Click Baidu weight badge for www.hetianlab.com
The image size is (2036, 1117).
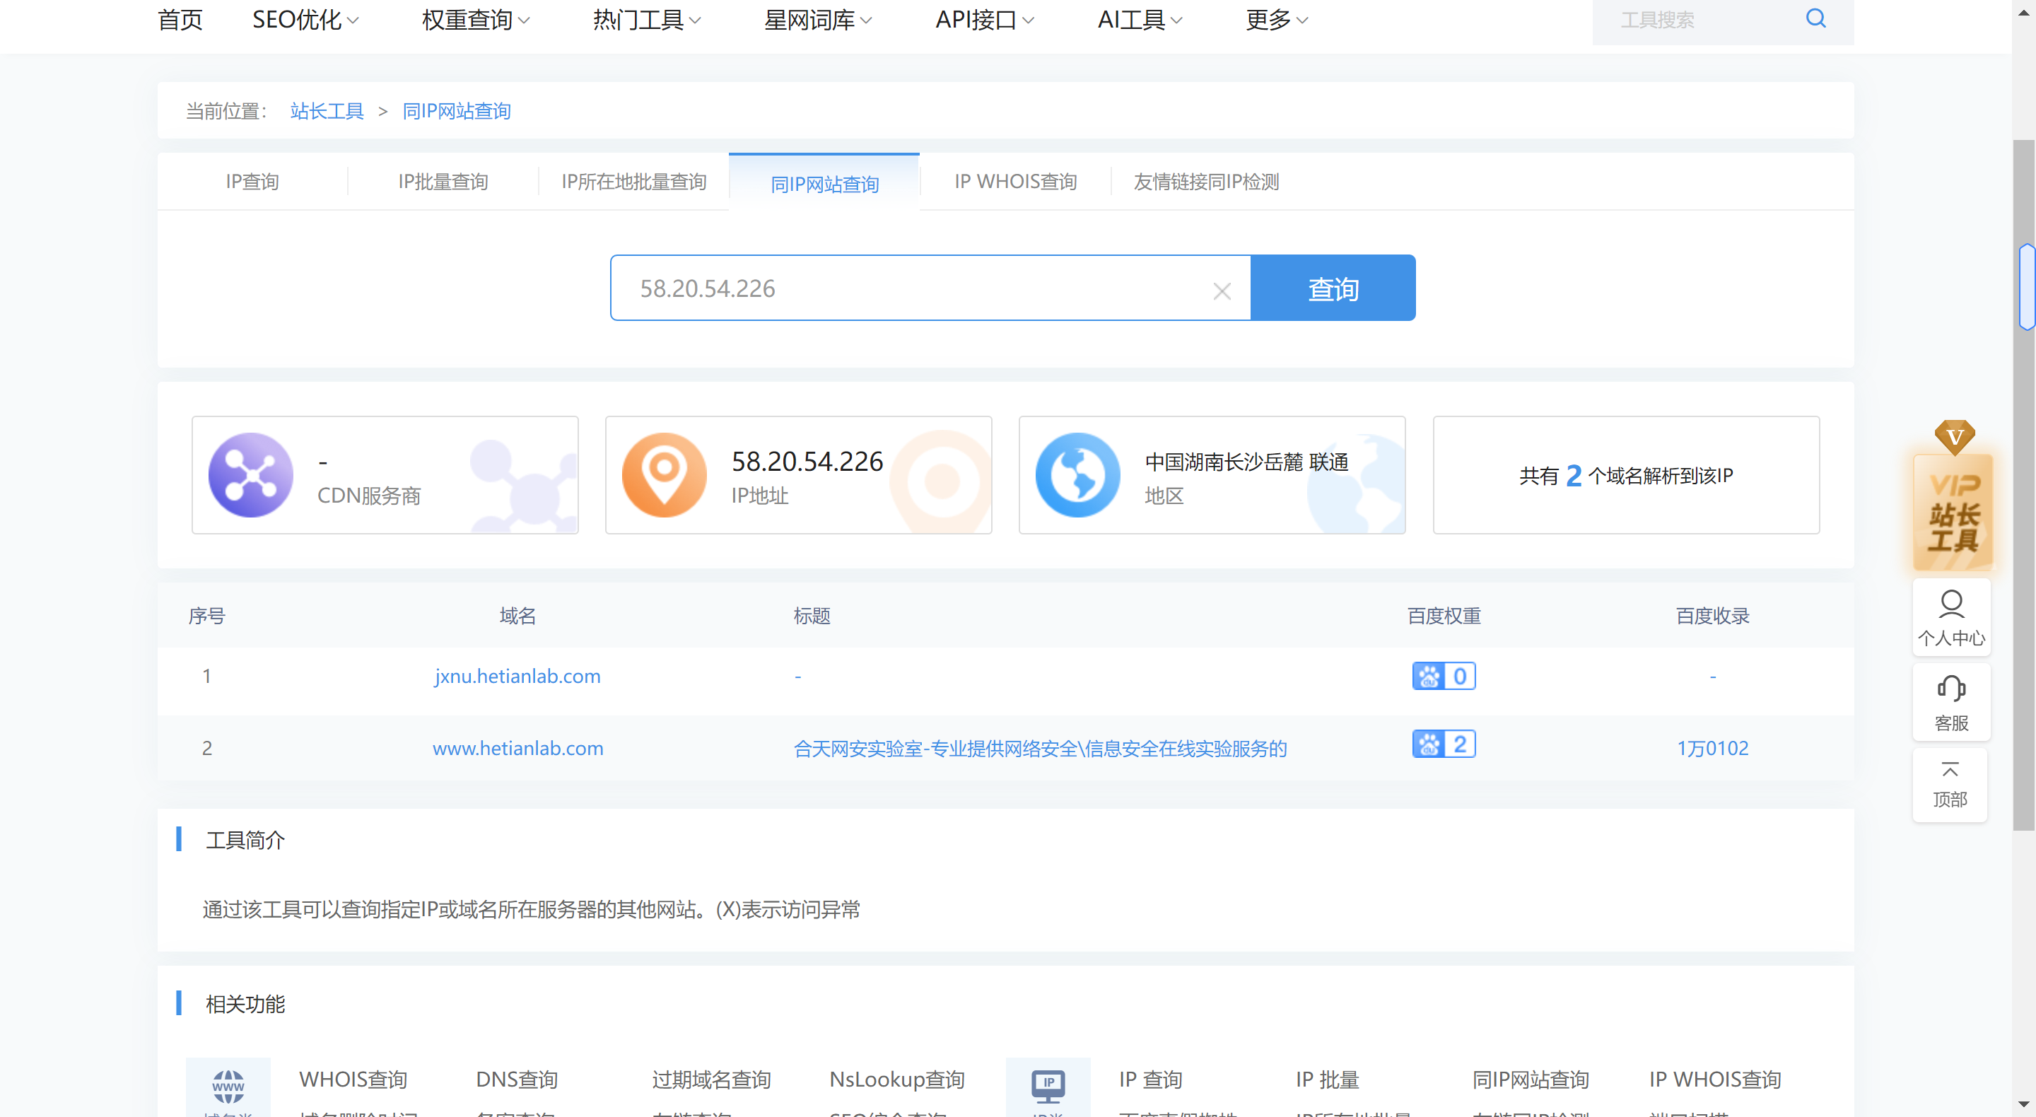1443,744
